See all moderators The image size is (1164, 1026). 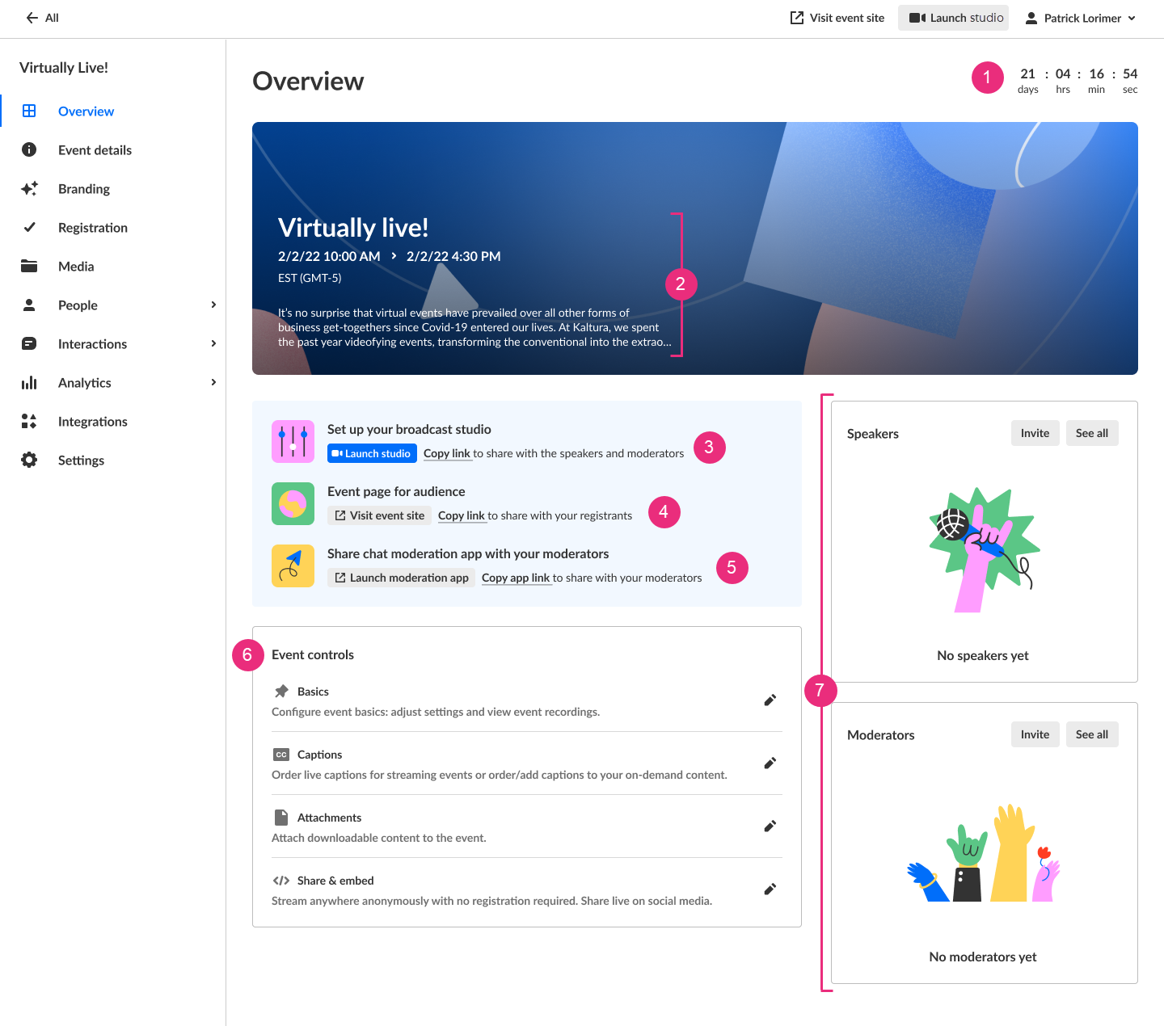pyautogui.click(x=1092, y=734)
